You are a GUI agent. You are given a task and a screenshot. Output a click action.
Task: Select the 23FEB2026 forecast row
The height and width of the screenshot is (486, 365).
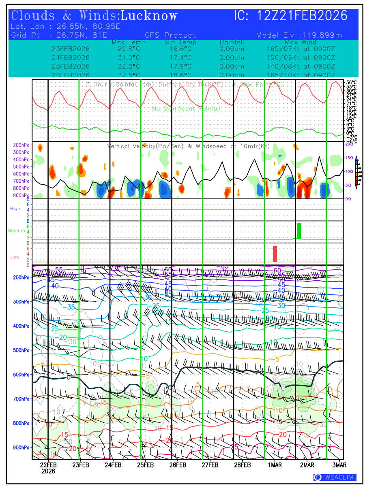[x=71, y=49]
